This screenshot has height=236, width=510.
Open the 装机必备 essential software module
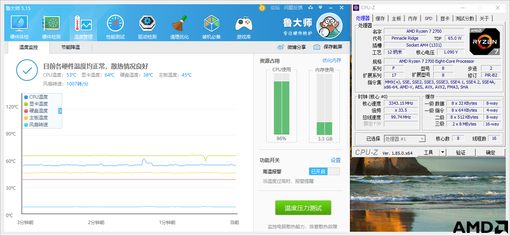(x=211, y=28)
